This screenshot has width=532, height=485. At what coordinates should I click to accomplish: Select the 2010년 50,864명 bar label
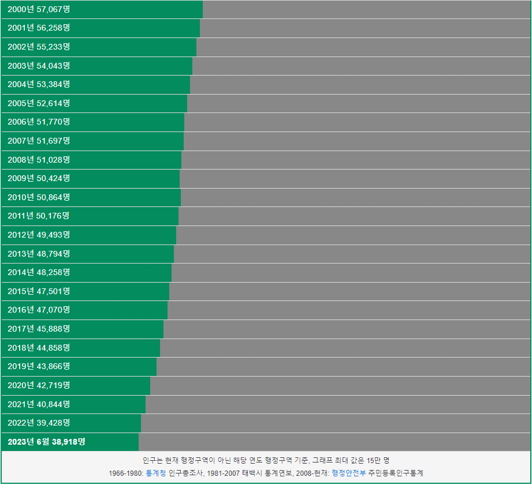coord(39,197)
